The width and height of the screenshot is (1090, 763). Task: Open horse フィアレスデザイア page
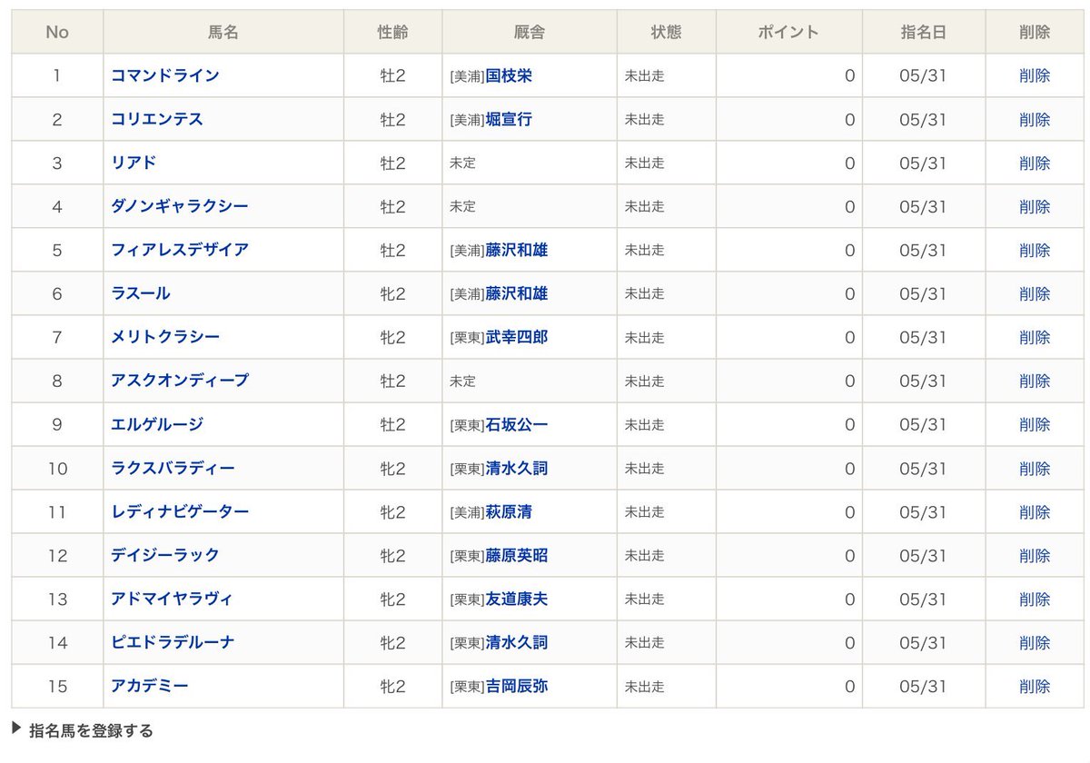tap(180, 250)
